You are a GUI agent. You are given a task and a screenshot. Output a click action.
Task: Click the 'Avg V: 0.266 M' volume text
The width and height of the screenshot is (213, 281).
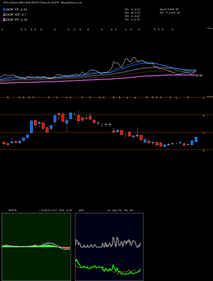[169, 9]
